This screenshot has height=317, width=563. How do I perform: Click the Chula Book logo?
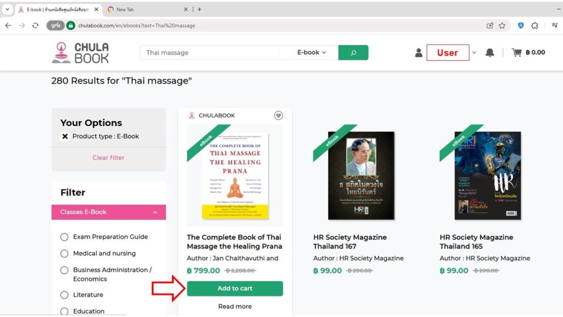pyautogui.click(x=80, y=53)
